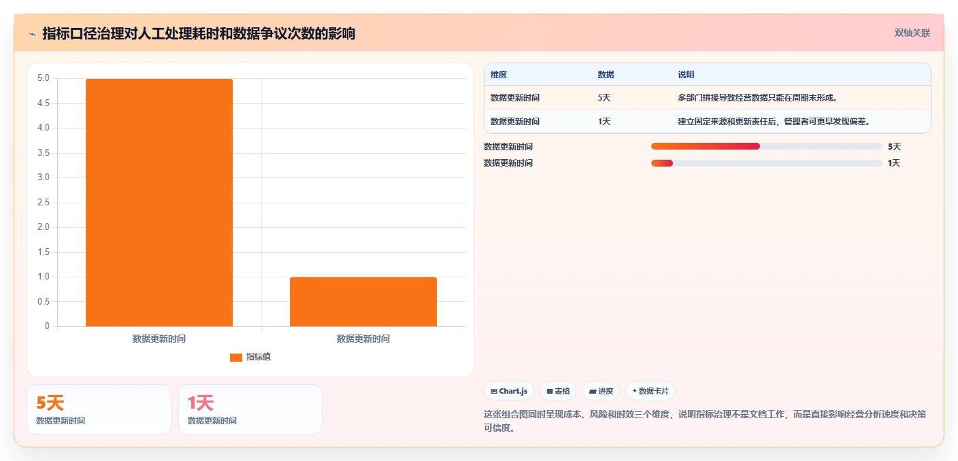
Task: Select the Chart.js chip label
Action: pyautogui.click(x=513, y=392)
